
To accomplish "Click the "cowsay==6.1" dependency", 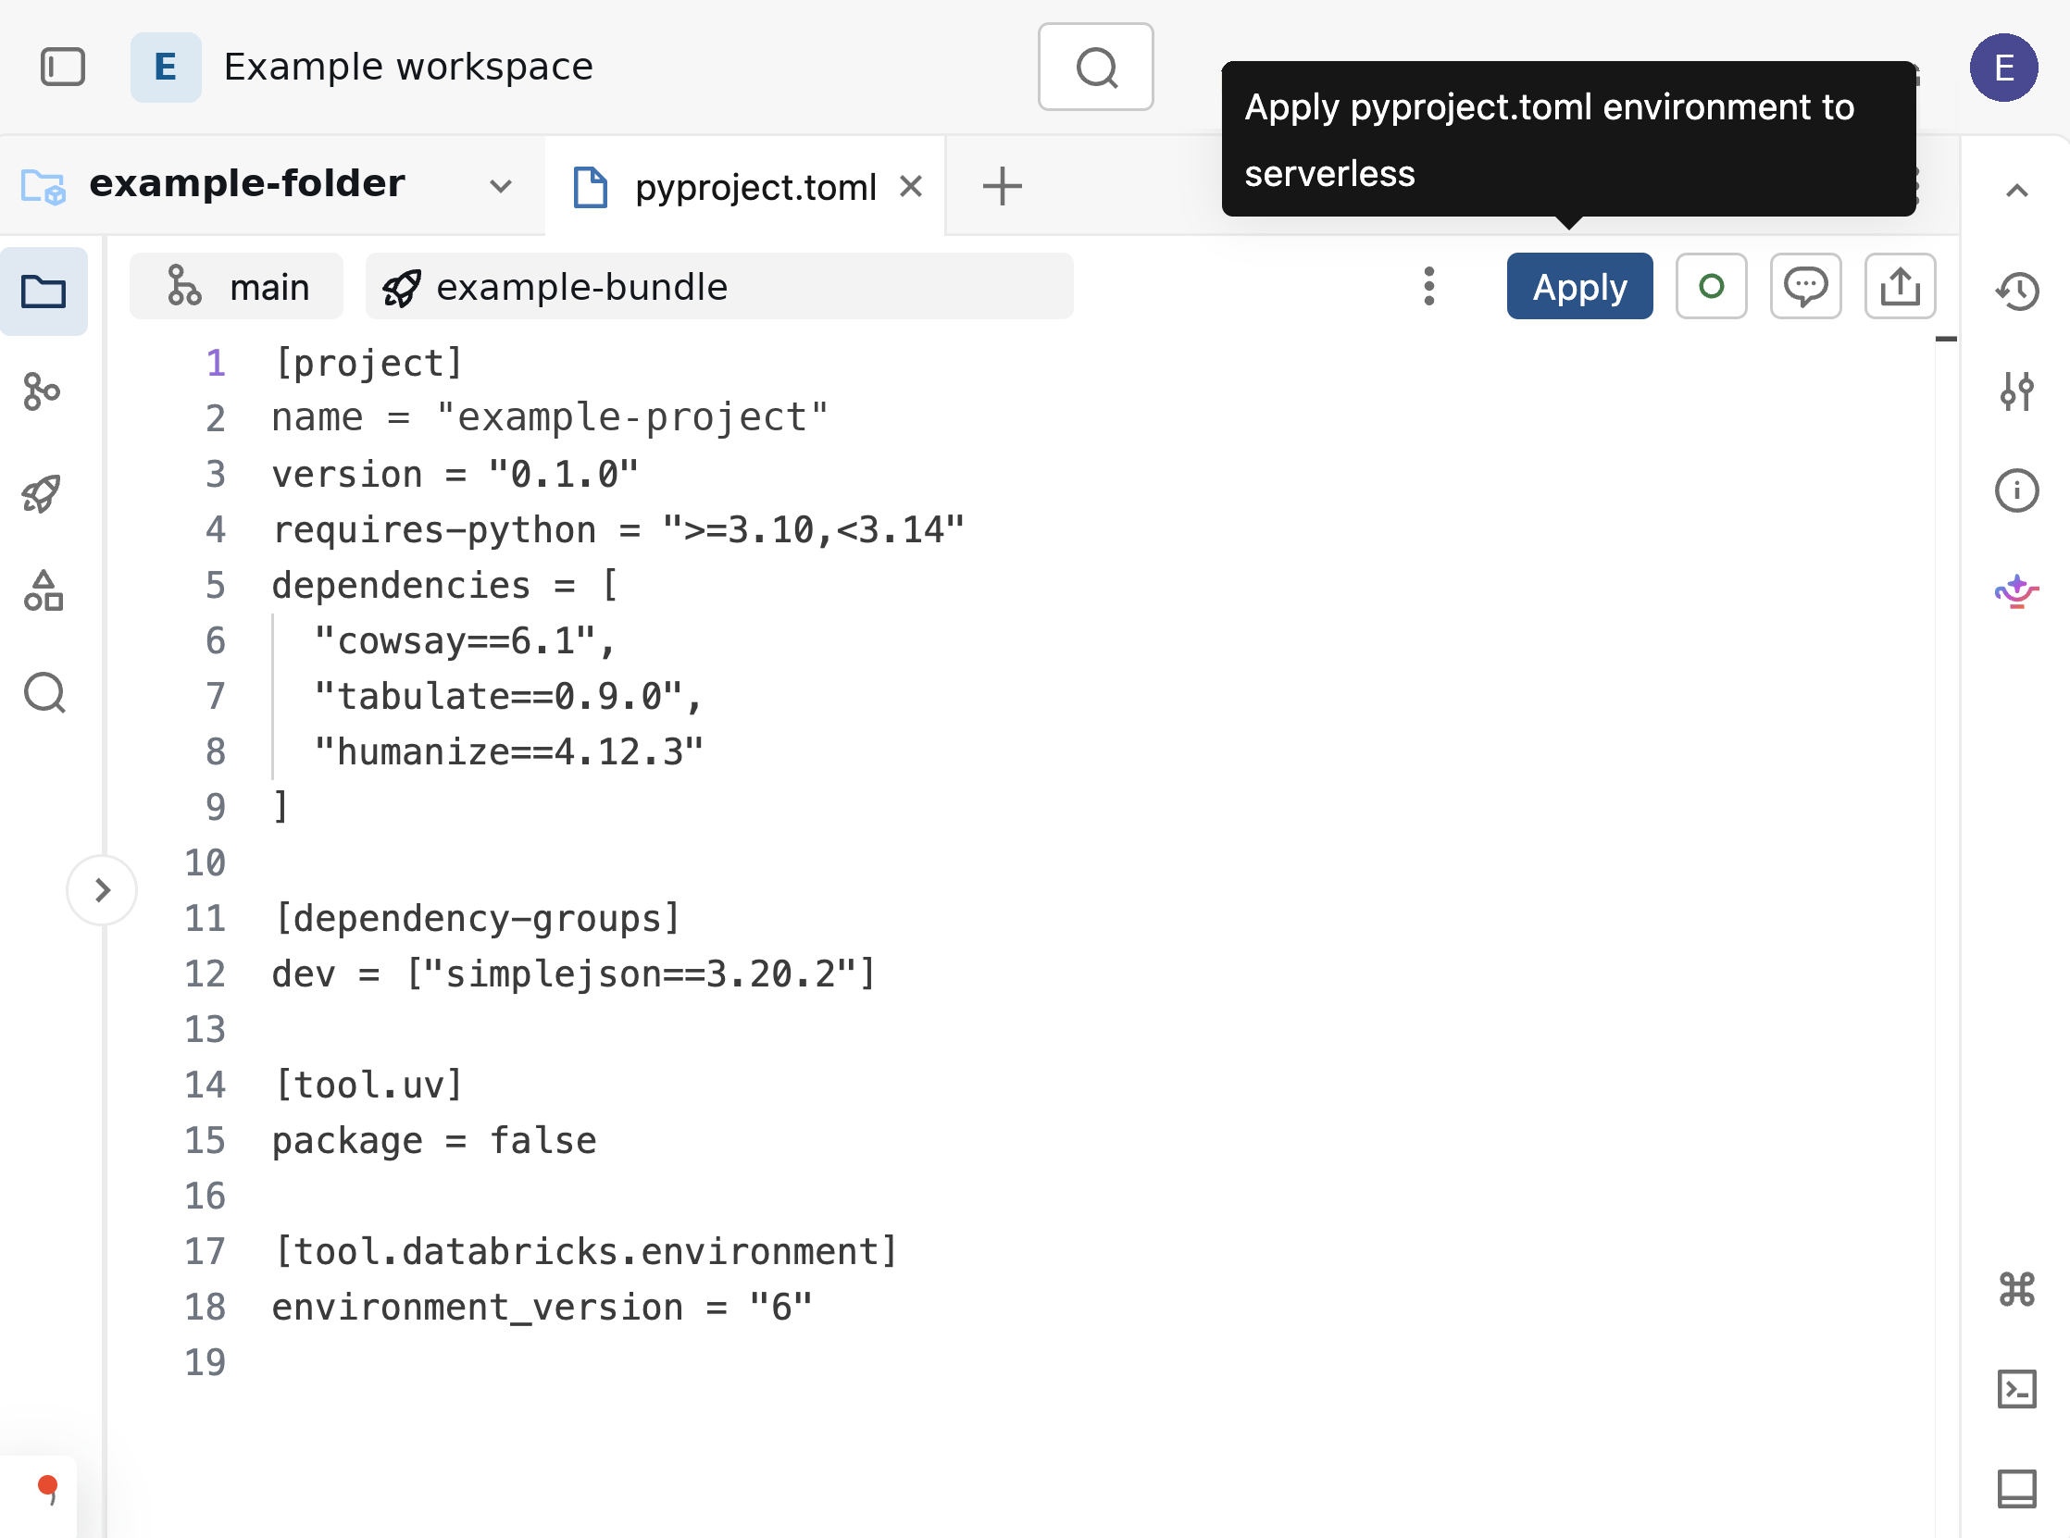I will 454,641.
